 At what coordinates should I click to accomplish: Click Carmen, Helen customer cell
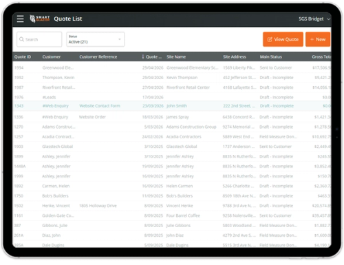tap(56, 186)
